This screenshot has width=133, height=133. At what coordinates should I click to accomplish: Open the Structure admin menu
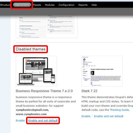[5, 5]
